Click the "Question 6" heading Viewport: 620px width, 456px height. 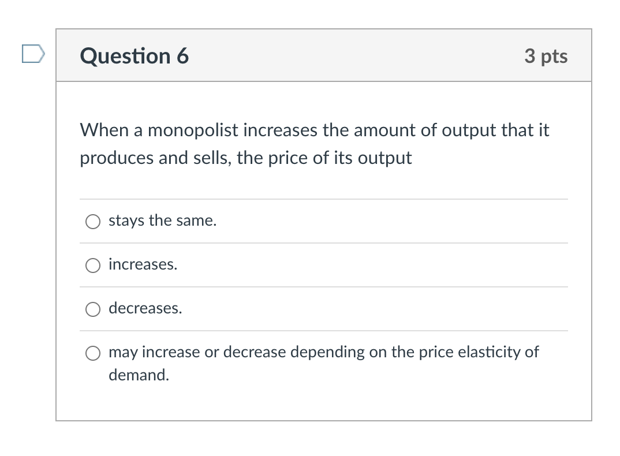pyautogui.click(x=135, y=56)
